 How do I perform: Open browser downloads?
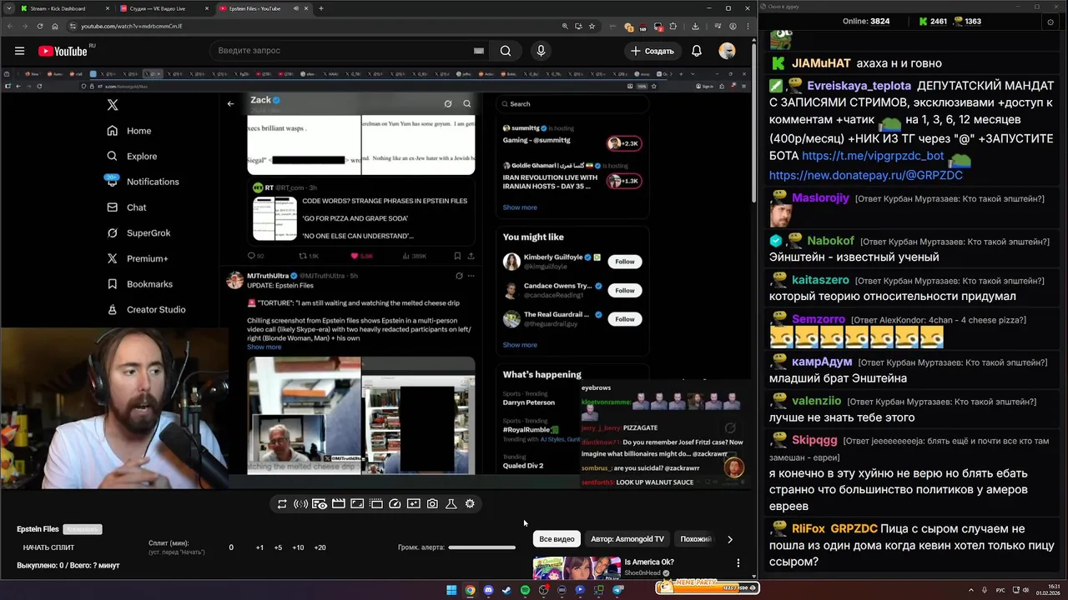coord(695,26)
